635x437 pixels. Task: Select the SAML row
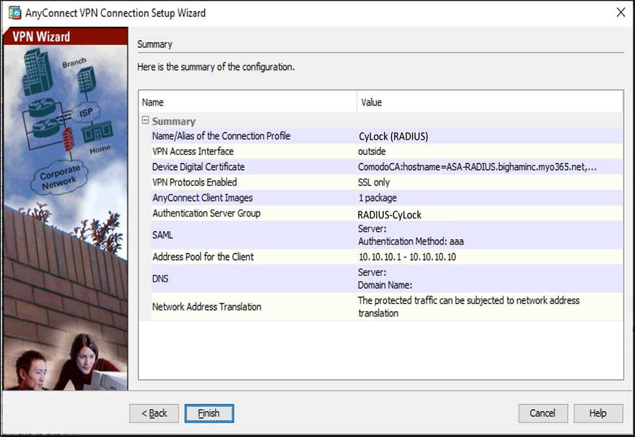[162, 235]
